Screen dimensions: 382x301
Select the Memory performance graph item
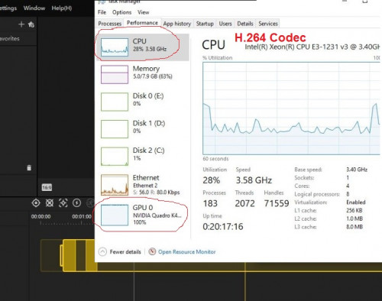tap(143, 74)
